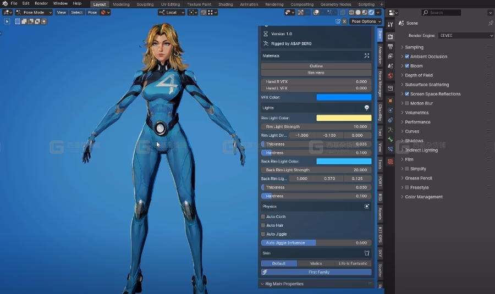Uncheck Screen Space Reflections

[x=407, y=94]
